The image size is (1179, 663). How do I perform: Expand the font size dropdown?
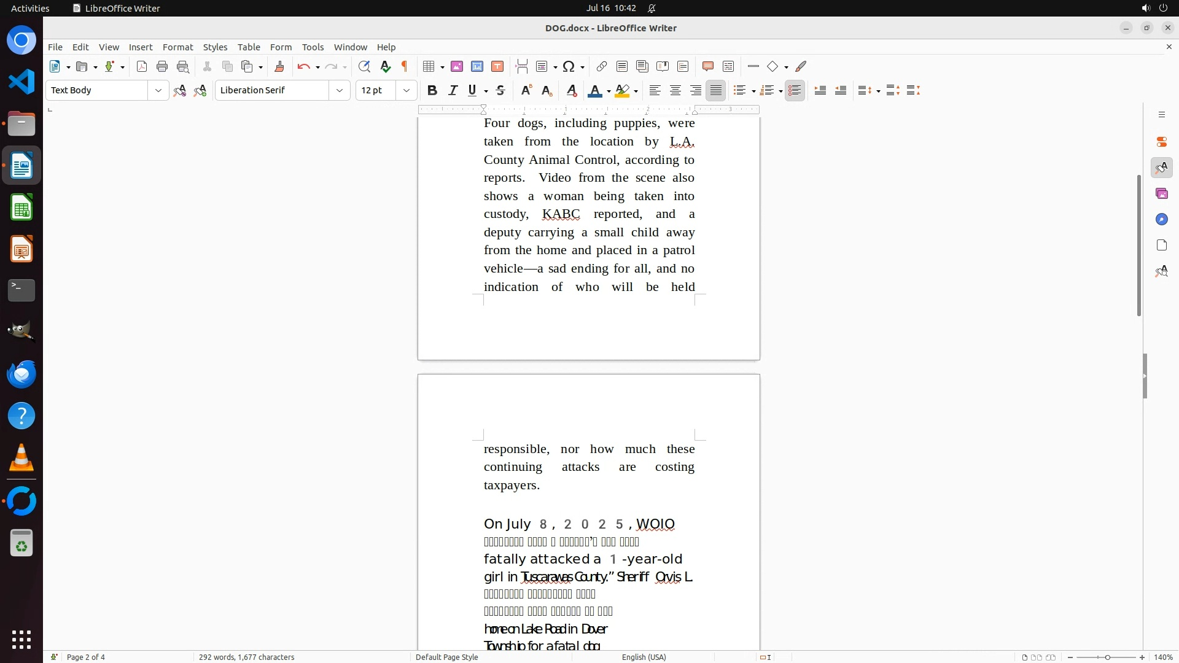[406, 91]
